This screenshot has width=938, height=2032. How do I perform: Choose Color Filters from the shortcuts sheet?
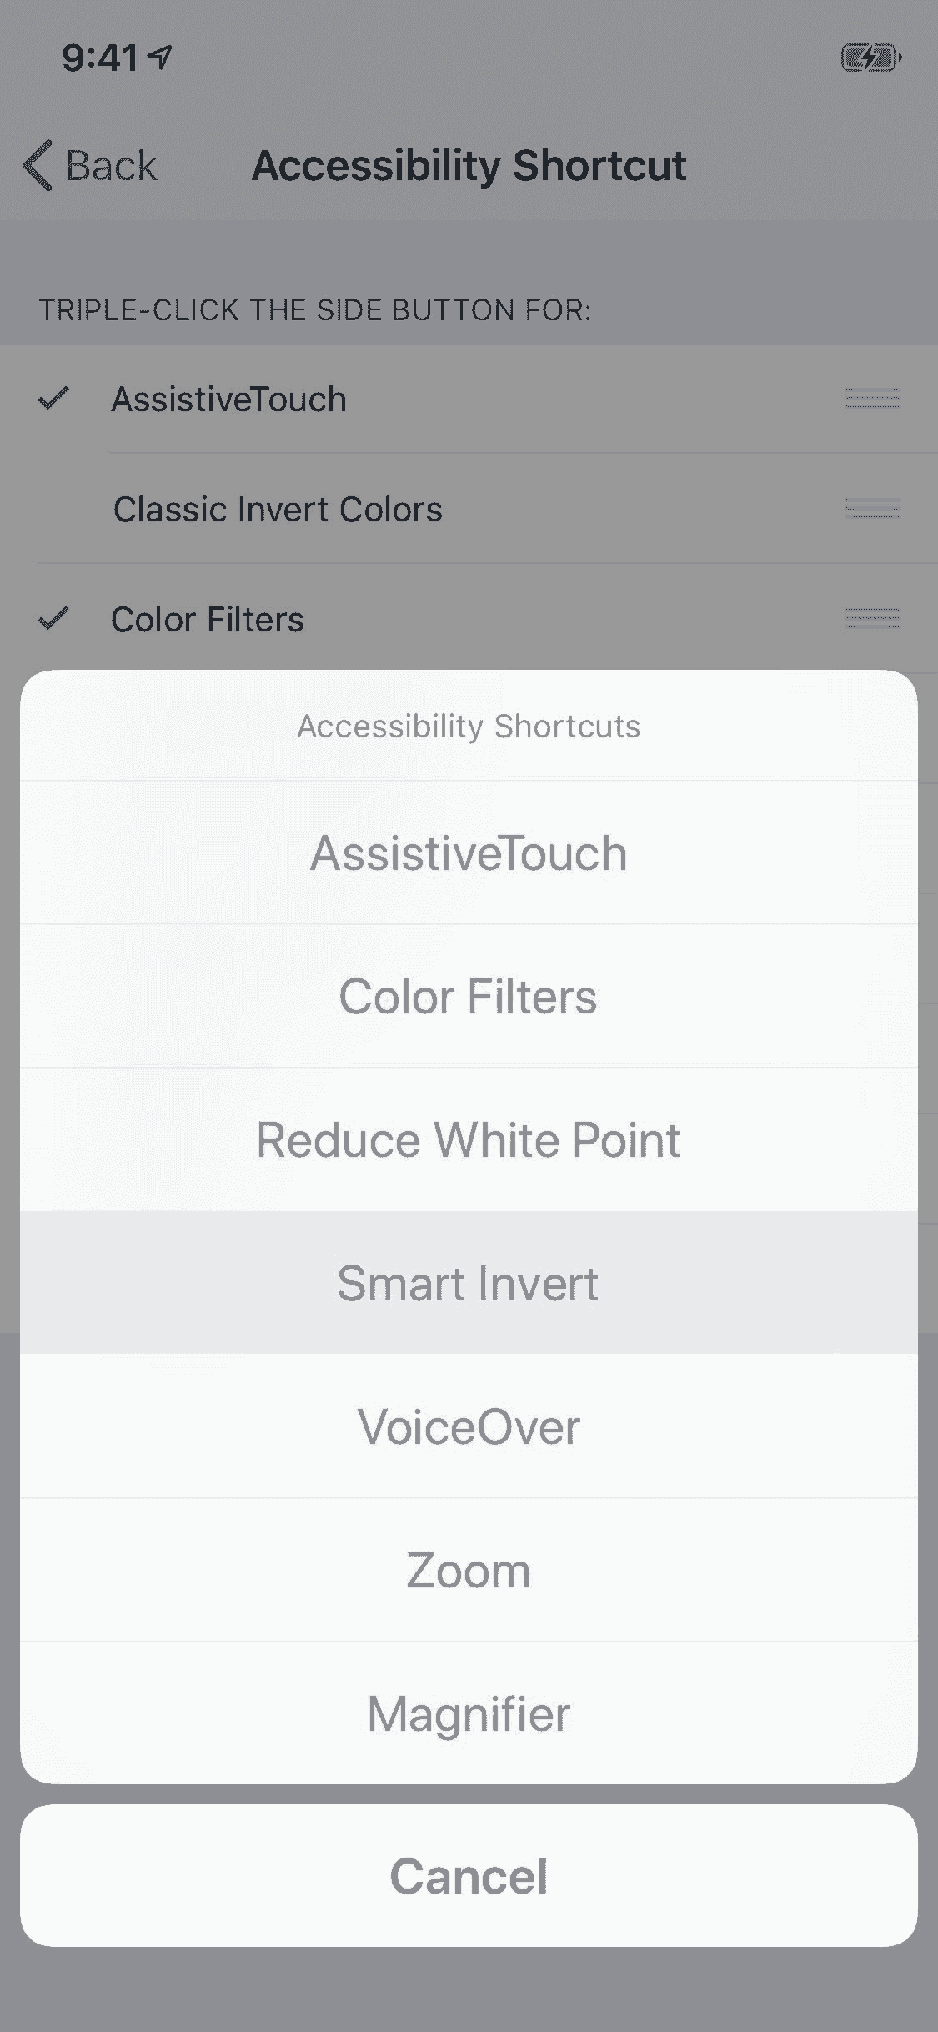pos(469,997)
